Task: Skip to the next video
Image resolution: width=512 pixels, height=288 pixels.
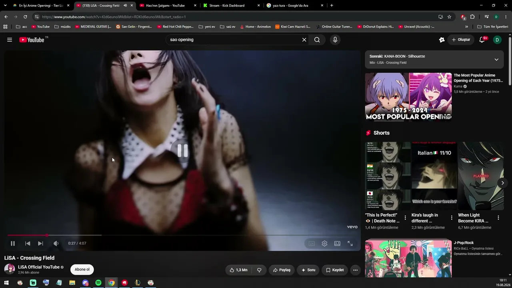Action: pos(40,243)
